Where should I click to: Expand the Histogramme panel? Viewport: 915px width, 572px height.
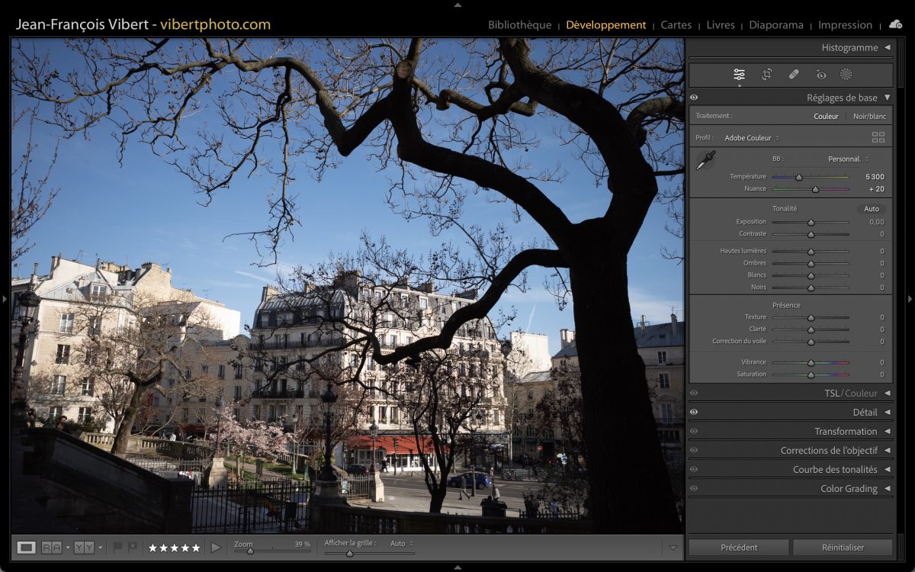click(x=849, y=47)
